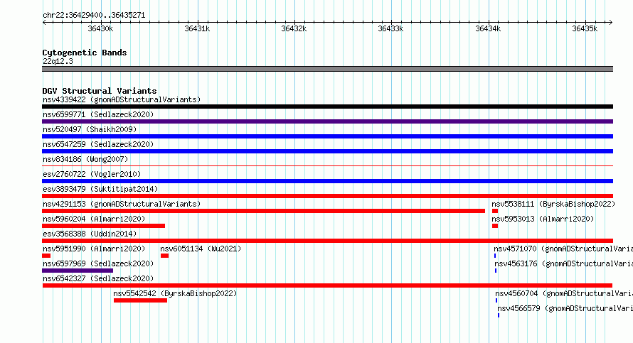Click the small red nsv5953013 marker
The width and height of the screenshot is (633, 343).
pos(495,226)
